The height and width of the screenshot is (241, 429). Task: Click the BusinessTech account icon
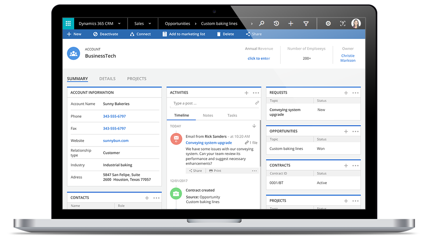[74, 53]
